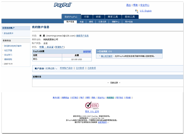
Task: Click the email 'morningcomes3@126.com' text
Action: [61, 36]
